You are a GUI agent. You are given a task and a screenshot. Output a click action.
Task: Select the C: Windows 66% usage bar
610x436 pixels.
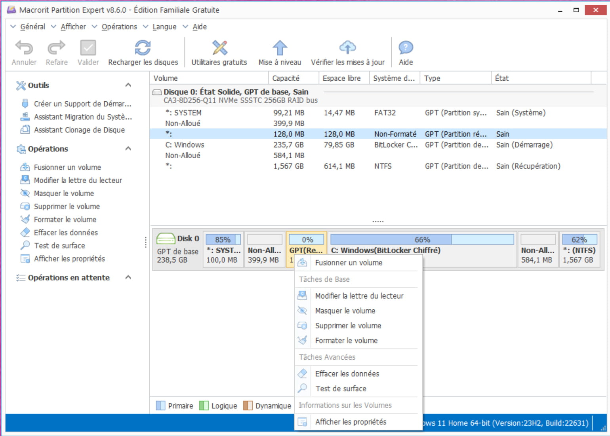422,239
